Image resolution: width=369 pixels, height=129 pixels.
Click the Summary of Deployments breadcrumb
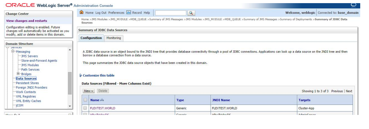(297, 19)
